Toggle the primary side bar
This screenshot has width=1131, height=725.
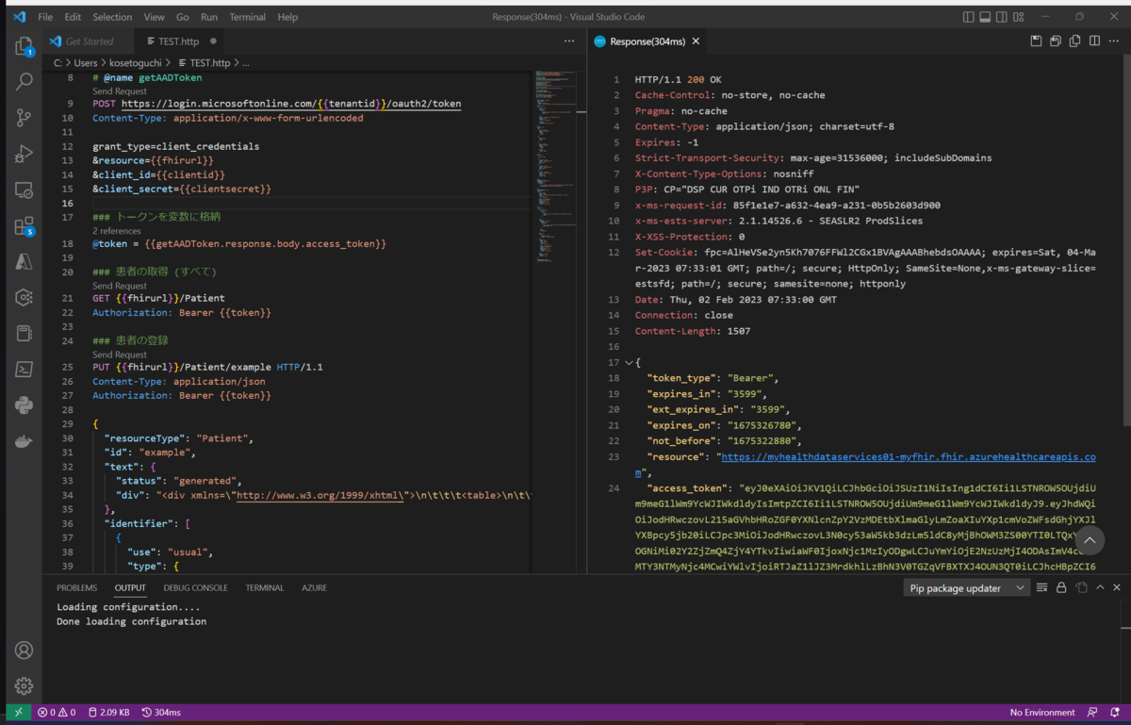point(969,17)
